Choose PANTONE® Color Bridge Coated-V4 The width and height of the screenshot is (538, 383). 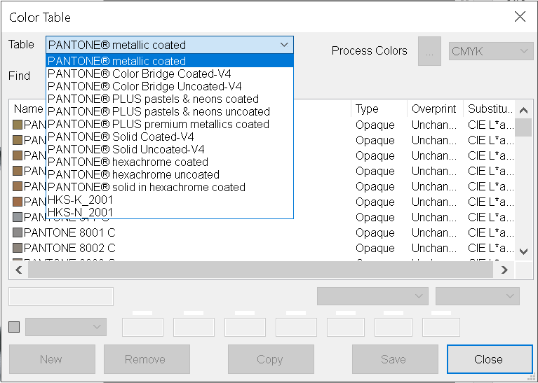pos(170,74)
